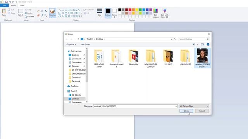This screenshot has height=139, width=248.
Task: Select the Fill with colour bucket tool
Action: (x=42, y=11)
